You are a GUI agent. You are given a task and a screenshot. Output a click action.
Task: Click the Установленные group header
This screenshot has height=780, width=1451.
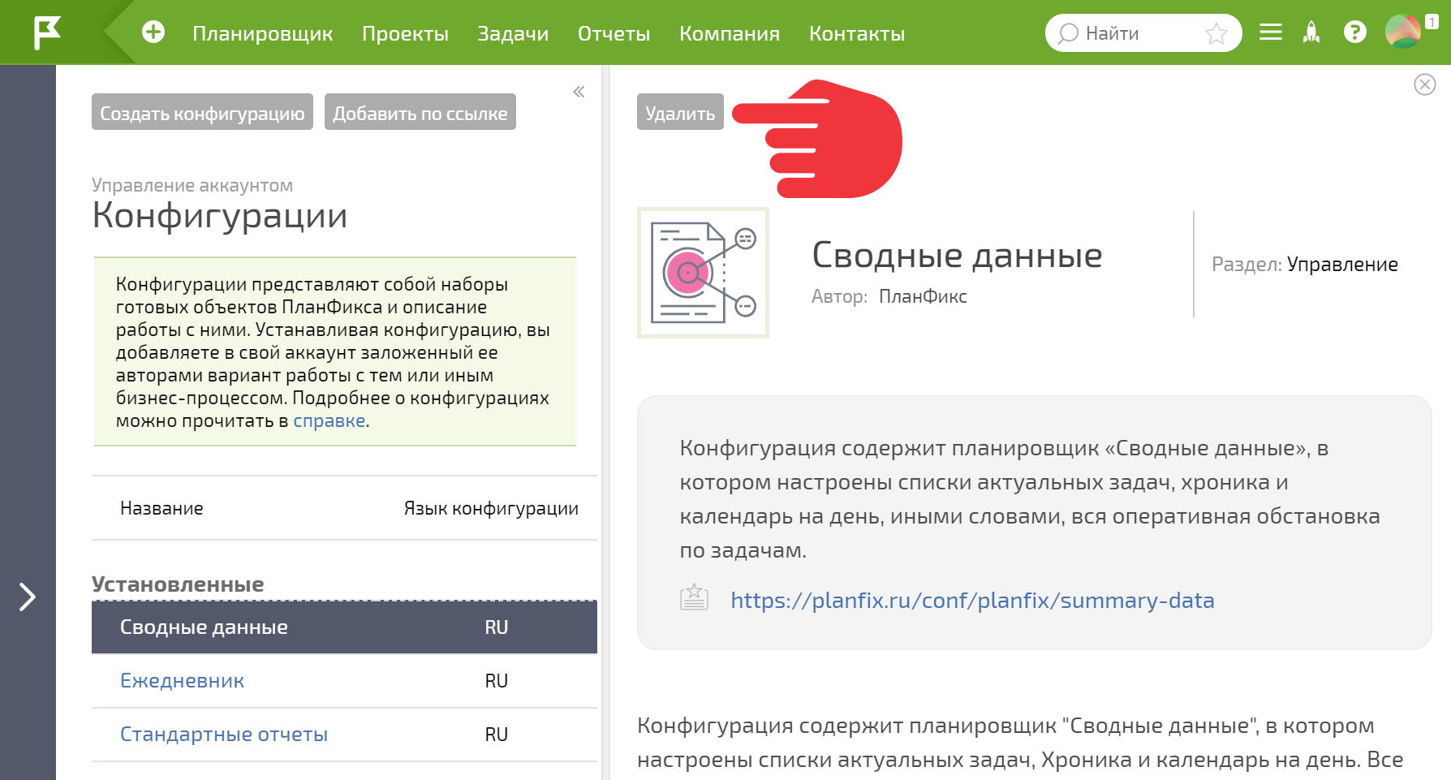pyautogui.click(x=178, y=584)
